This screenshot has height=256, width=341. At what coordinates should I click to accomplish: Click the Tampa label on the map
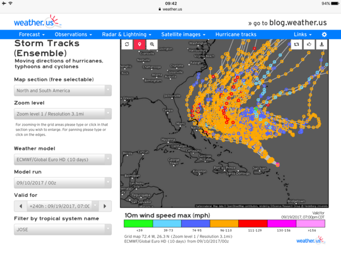(168, 110)
